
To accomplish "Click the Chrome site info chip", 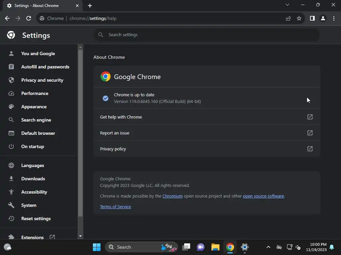I will point(52,19).
